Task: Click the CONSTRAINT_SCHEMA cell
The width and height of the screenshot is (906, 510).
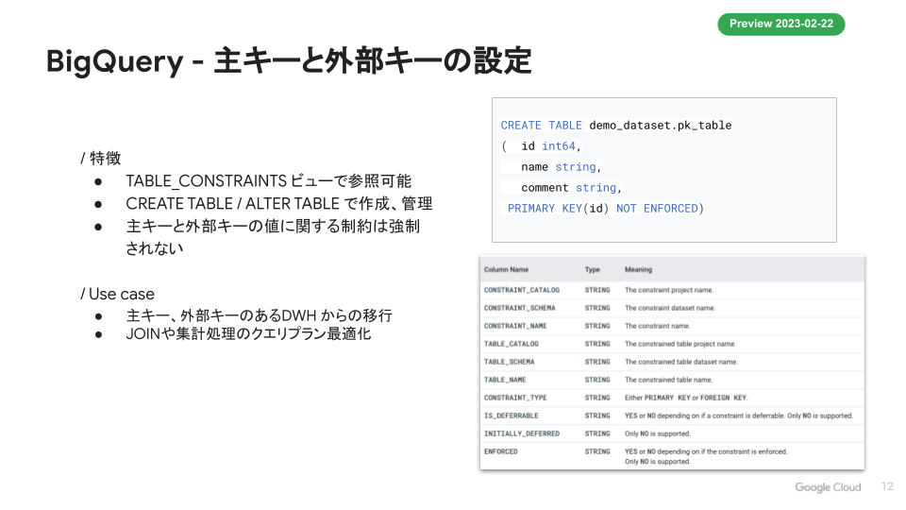Action: pyautogui.click(x=519, y=308)
